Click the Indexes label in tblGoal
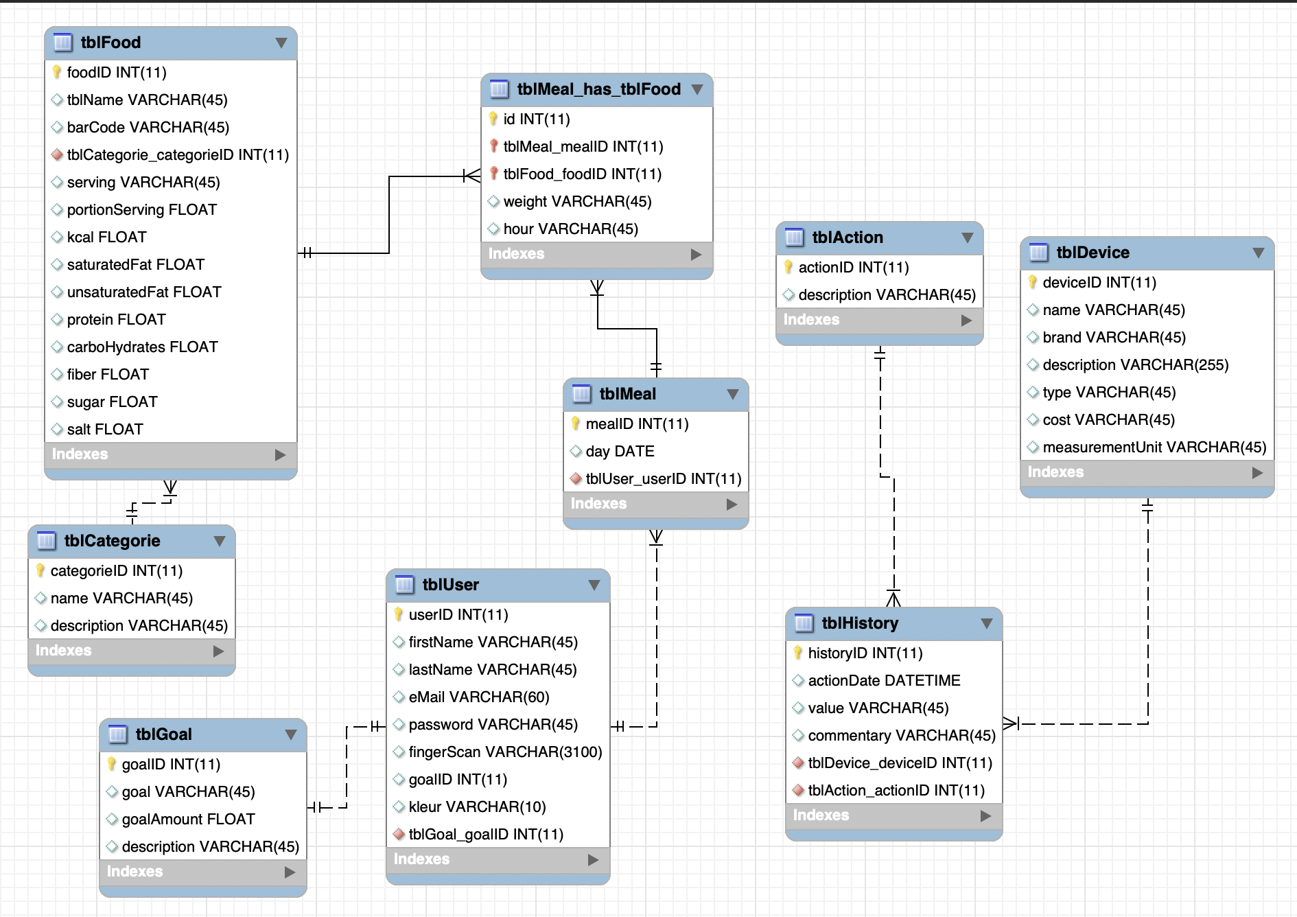The image size is (1297, 917). [x=135, y=872]
